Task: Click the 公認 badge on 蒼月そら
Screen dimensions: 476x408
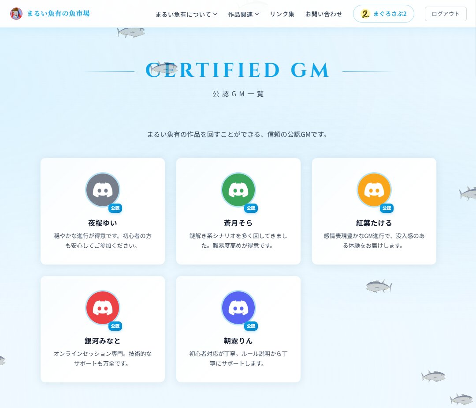Action: (x=251, y=208)
